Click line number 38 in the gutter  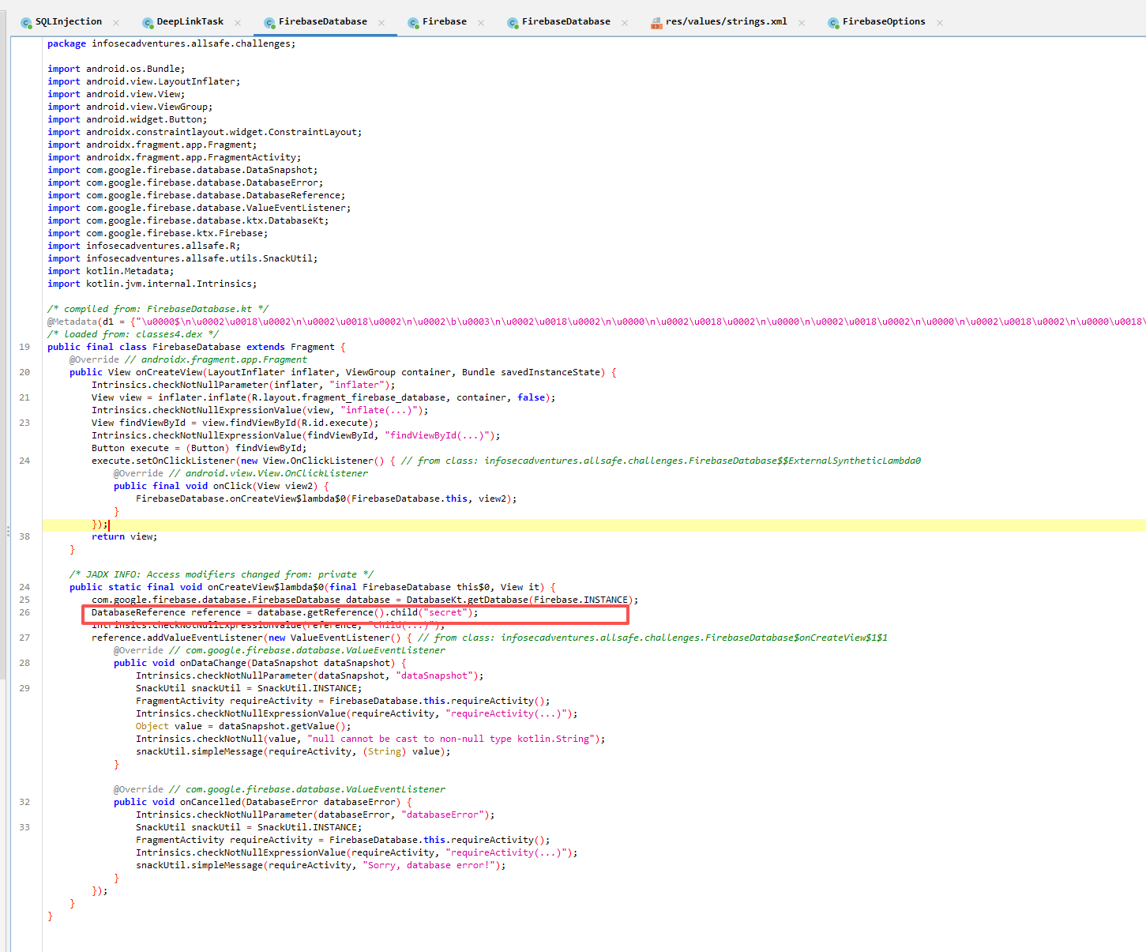[x=24, y=536]
